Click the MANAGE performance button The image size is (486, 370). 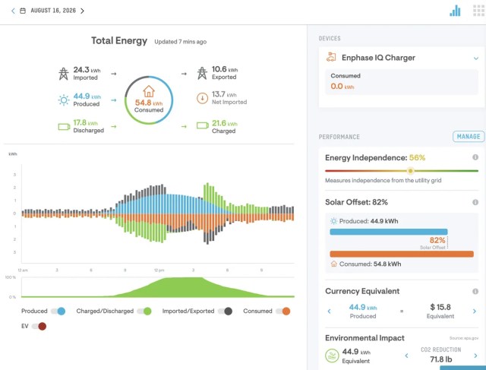469,137
